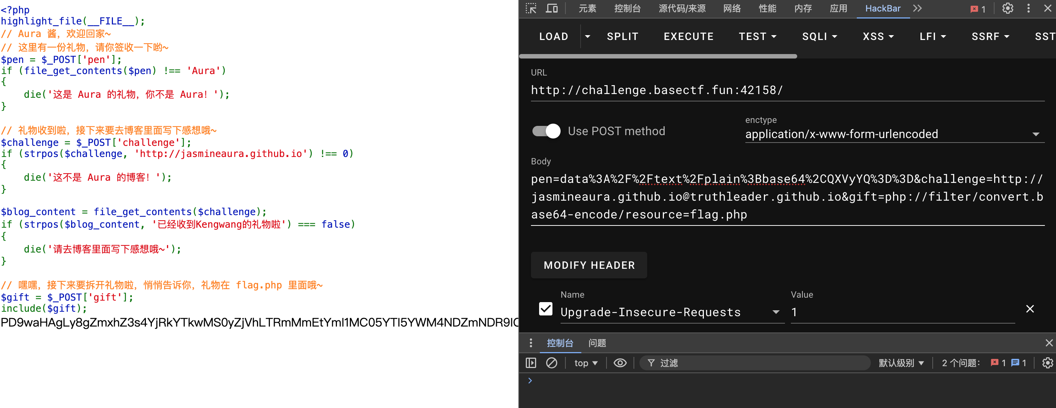
Task: Remove the Upgrade-Insecure-Requests header row
Action: (x=1029, y=309)
